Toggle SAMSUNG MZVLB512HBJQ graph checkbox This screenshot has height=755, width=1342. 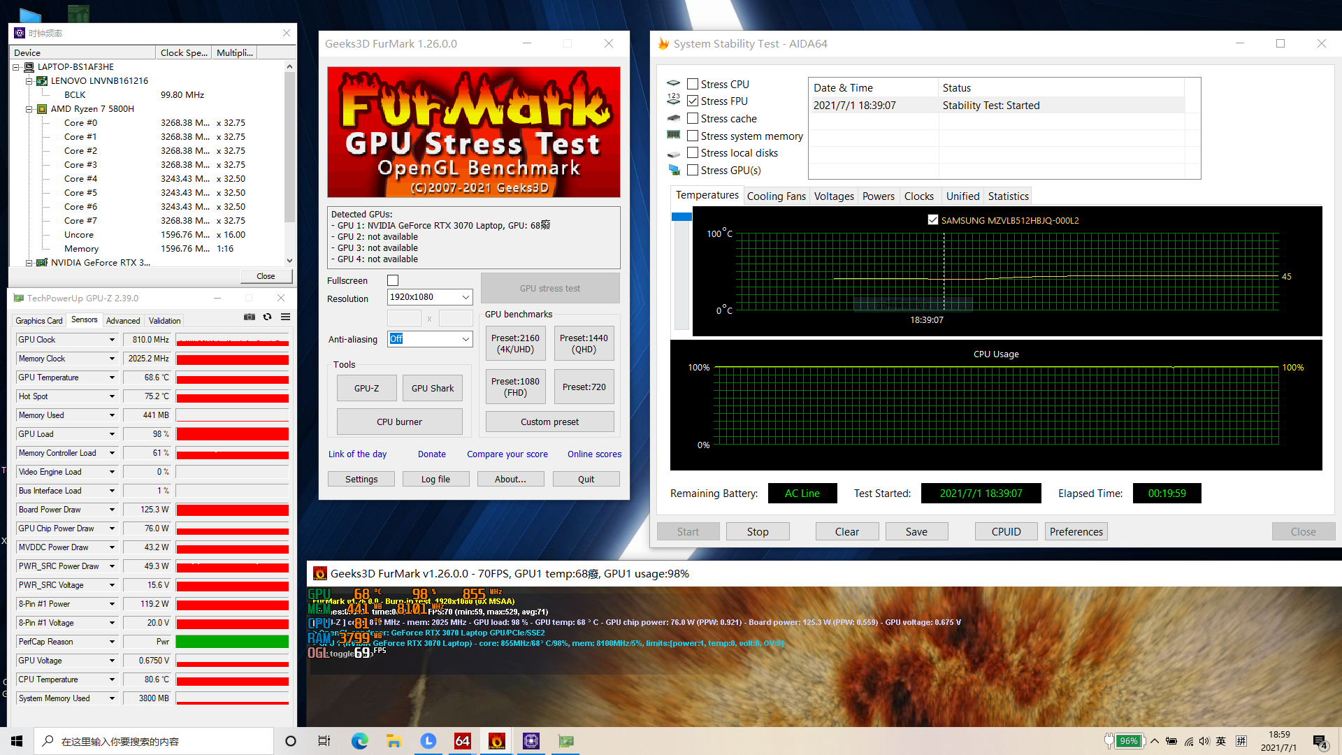coord(932,220)
